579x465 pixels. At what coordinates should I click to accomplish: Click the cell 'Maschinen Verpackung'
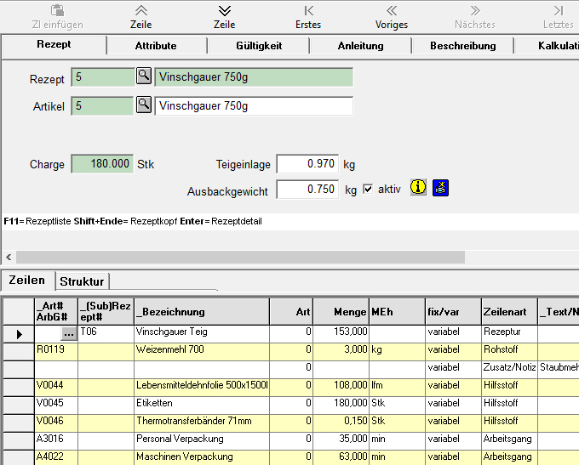click(202, 458)
